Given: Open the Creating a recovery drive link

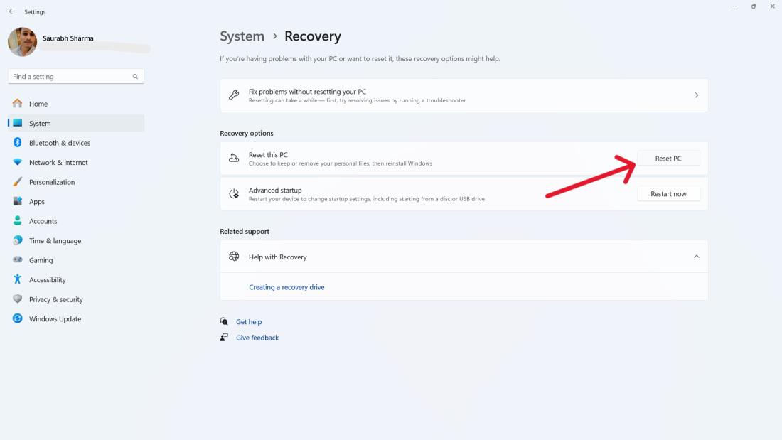Looking at the screenshot, I should click(286, 287).
